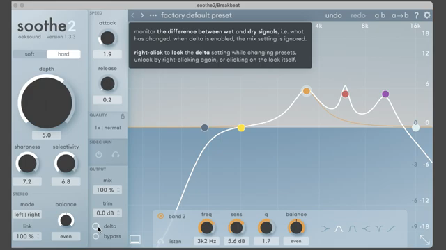Click the q value field 1.7

[266, 241]
